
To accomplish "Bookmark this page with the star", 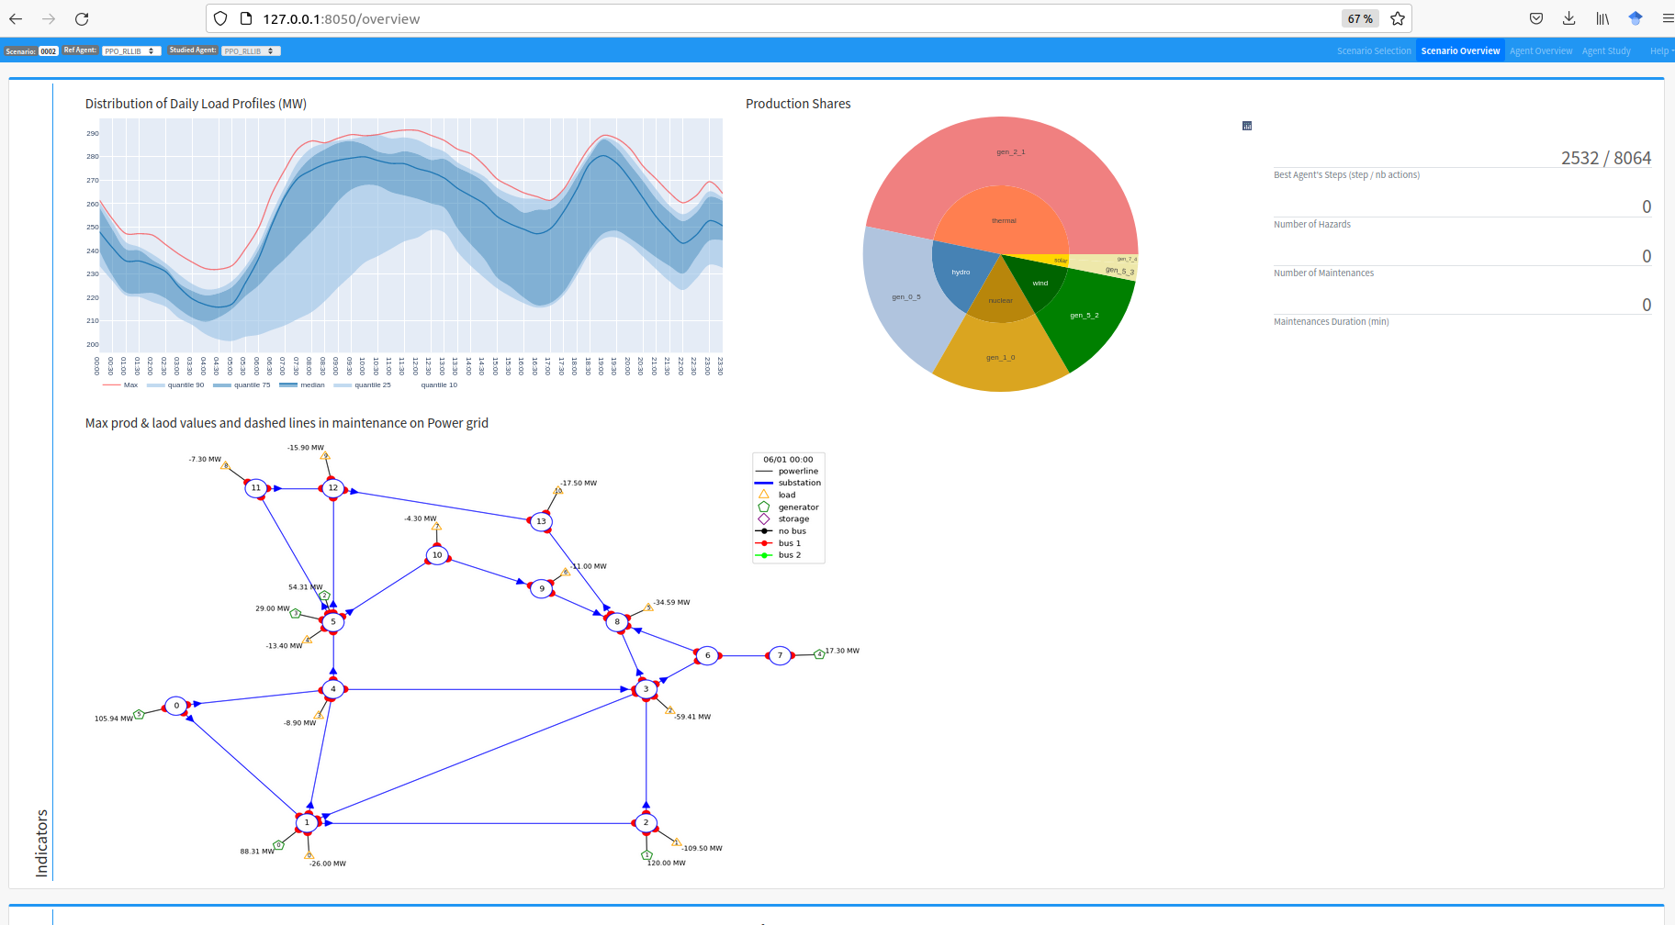I will [x=1398, y=18].
